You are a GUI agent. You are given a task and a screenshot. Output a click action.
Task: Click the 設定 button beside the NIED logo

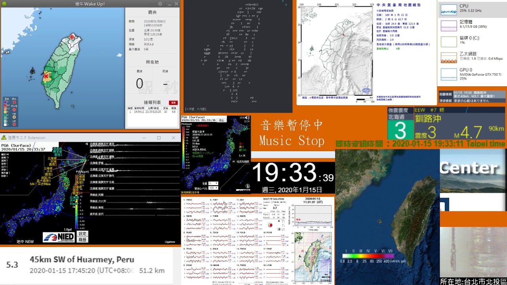coord(82,234)
